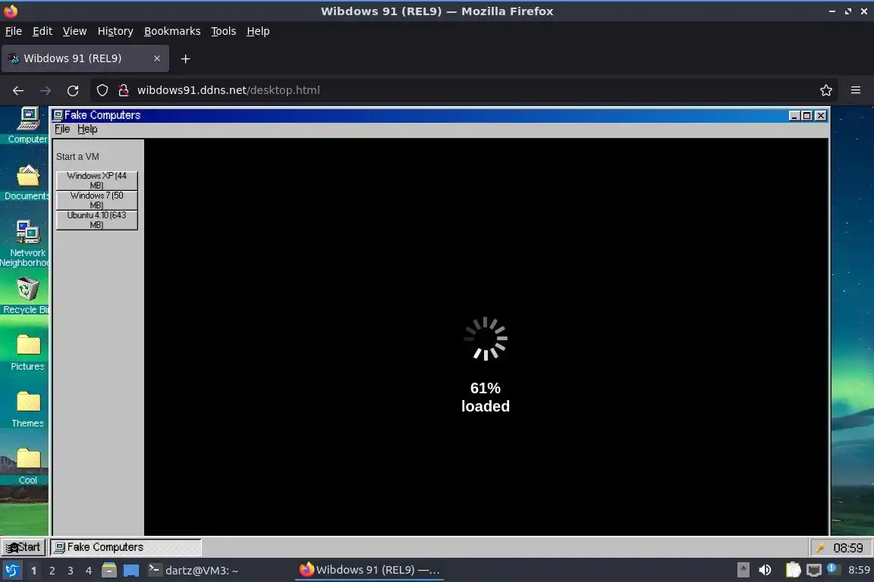
Task: Select Fake Computers taskbar button
Action: point(126,547)
